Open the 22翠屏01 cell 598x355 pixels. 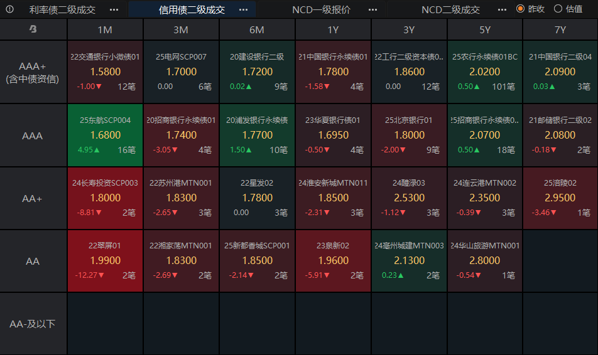tap(106, 261)
